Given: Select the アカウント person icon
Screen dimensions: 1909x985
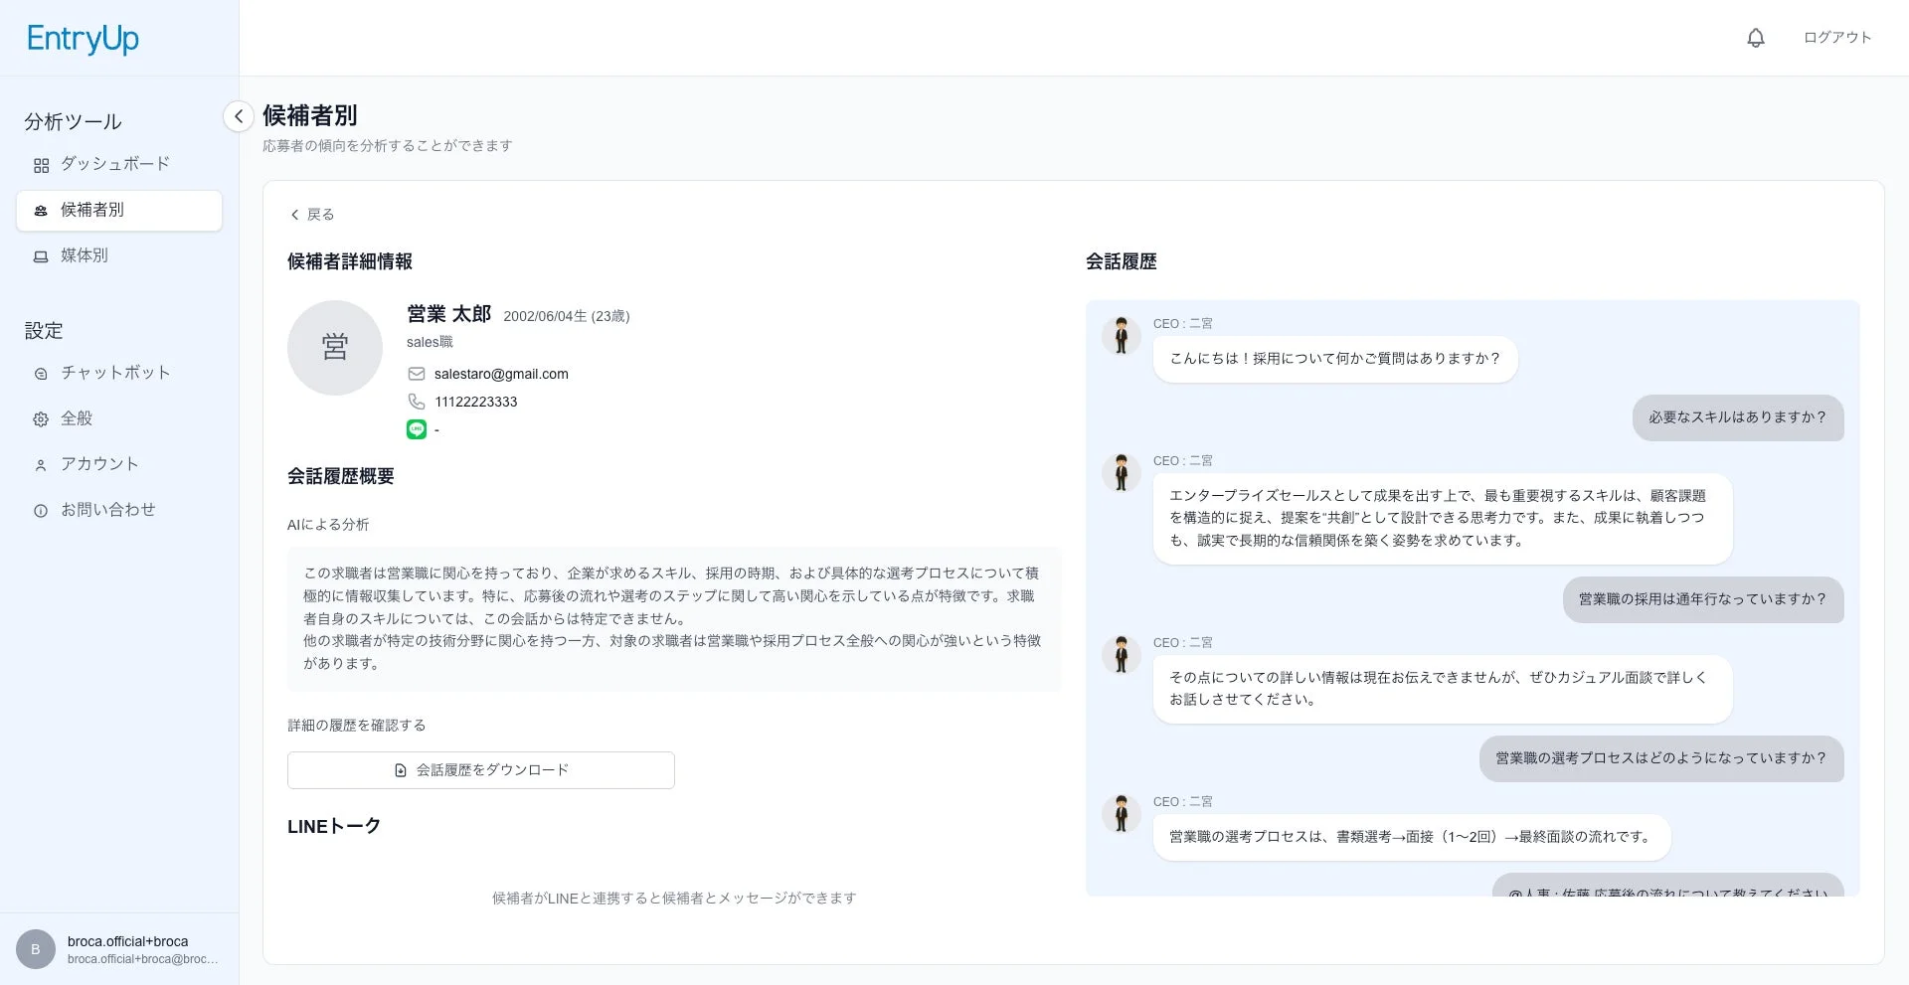Looking at the screenshot, I should pyautogui.click(x=41, y=463).
